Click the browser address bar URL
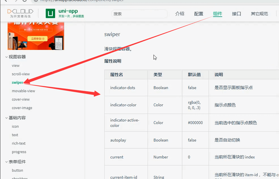Screen dimensions: 279x179 point(82,1)
